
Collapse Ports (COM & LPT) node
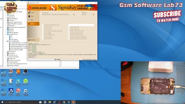(6, 41)
